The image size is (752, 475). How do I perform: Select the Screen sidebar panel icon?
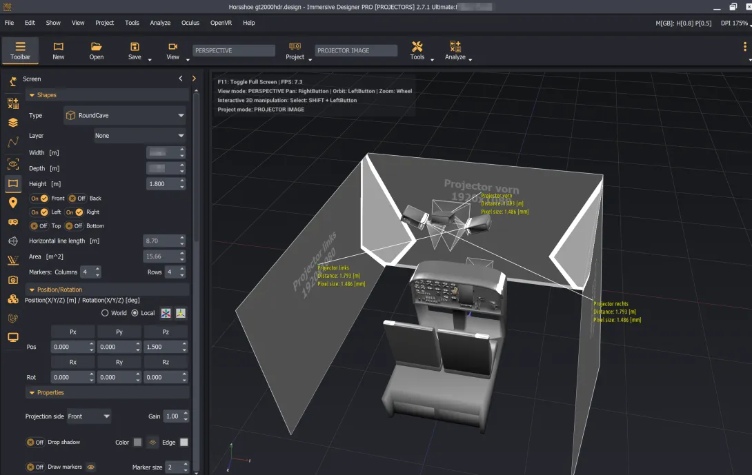(13, 183)
